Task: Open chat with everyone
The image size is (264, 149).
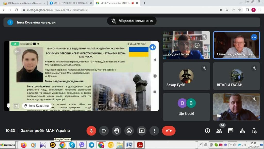Action: (x=230, y=131)
